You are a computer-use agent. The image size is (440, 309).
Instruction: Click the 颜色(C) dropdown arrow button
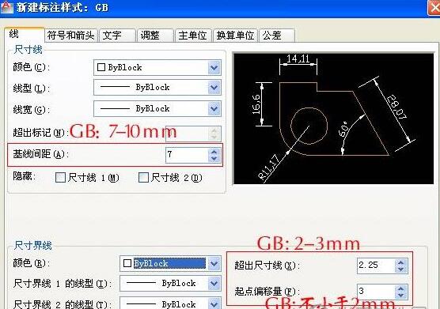214,67
